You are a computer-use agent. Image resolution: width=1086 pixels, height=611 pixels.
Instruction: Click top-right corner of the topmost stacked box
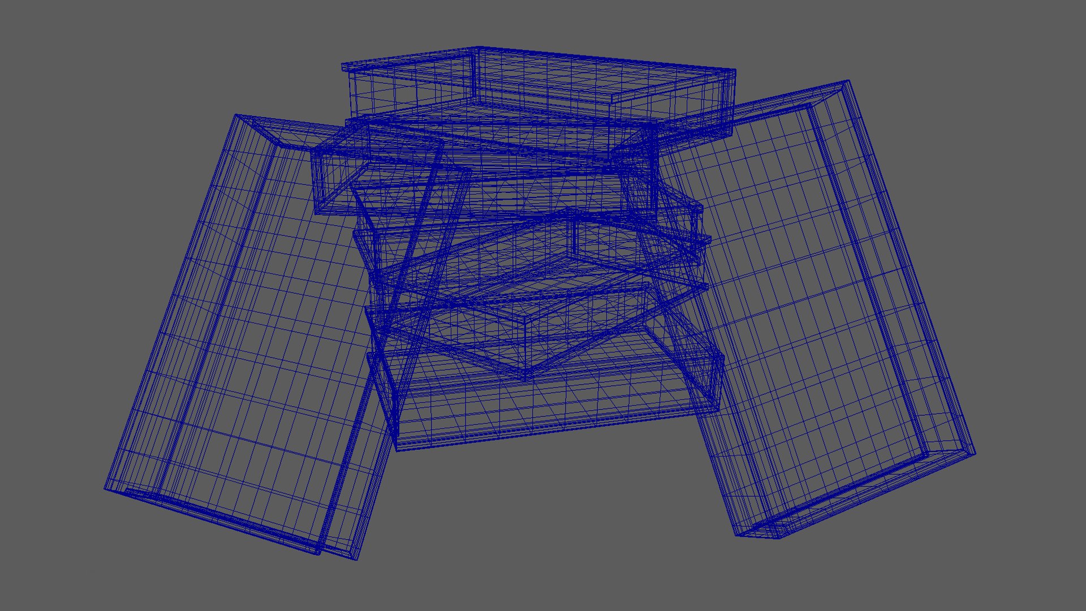click(735, 70)
